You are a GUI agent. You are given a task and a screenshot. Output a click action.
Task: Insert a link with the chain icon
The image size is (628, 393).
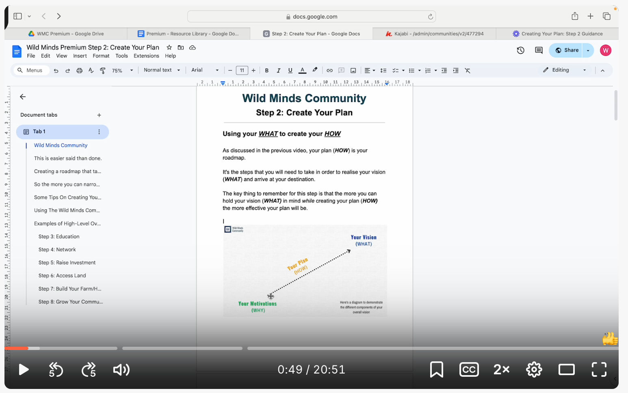click(330, 71)
